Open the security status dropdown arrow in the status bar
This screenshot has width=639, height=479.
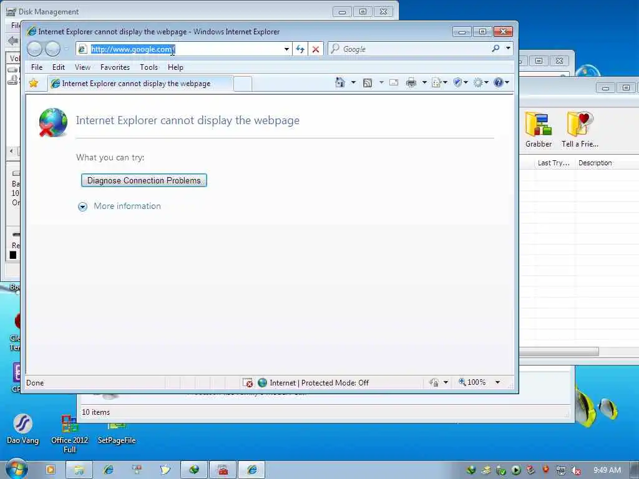coord(446,382)
